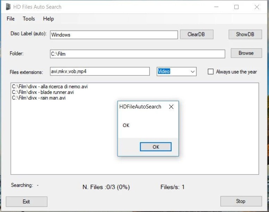Click the ClearDB button
The image size is (269, 212).
click(197, 34)
